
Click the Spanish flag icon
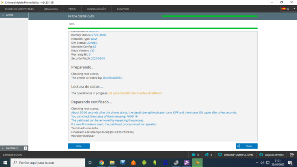tap(283, 9)
